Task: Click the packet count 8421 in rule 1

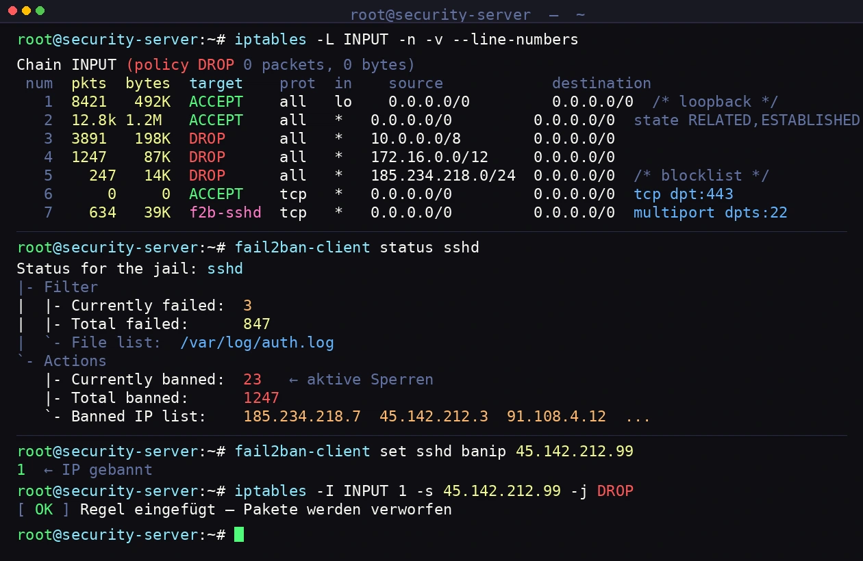Action: tap(89, 102)
